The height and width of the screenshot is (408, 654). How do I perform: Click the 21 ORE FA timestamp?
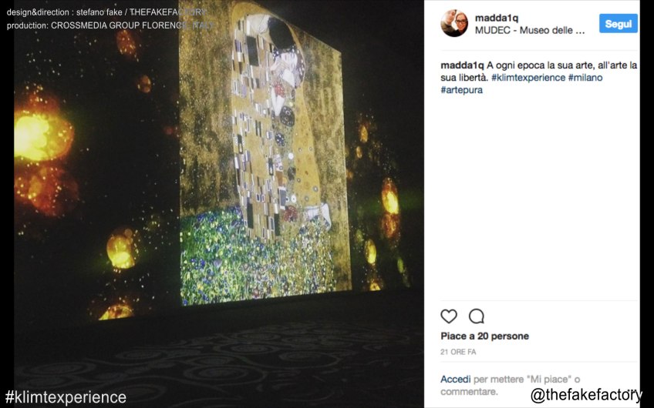point(458,352)
